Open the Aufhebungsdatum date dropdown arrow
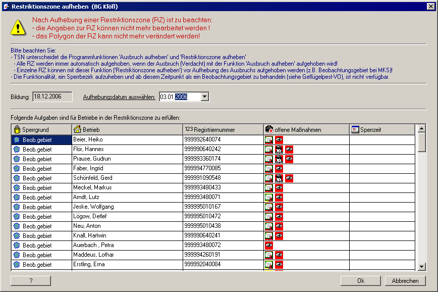 [205, 97]
